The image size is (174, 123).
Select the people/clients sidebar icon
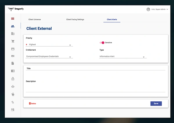click(x=13, y=26)
